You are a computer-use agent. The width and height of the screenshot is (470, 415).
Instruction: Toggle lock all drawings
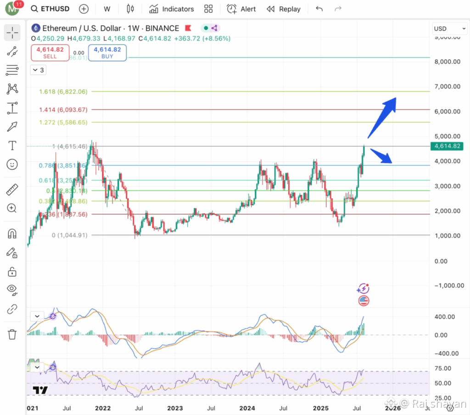pyautogui.click(x=12, y=272)
